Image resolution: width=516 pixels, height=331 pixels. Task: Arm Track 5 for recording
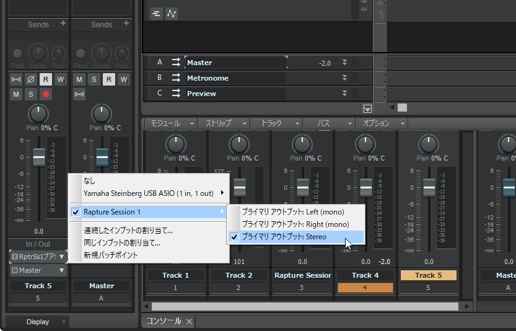[x=46, y=94]
